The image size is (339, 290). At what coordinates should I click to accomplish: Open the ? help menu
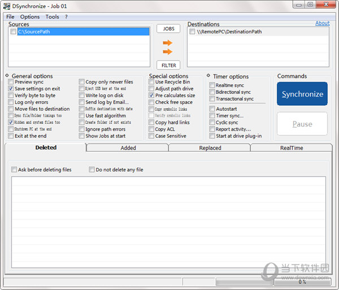tap(66, 16)
